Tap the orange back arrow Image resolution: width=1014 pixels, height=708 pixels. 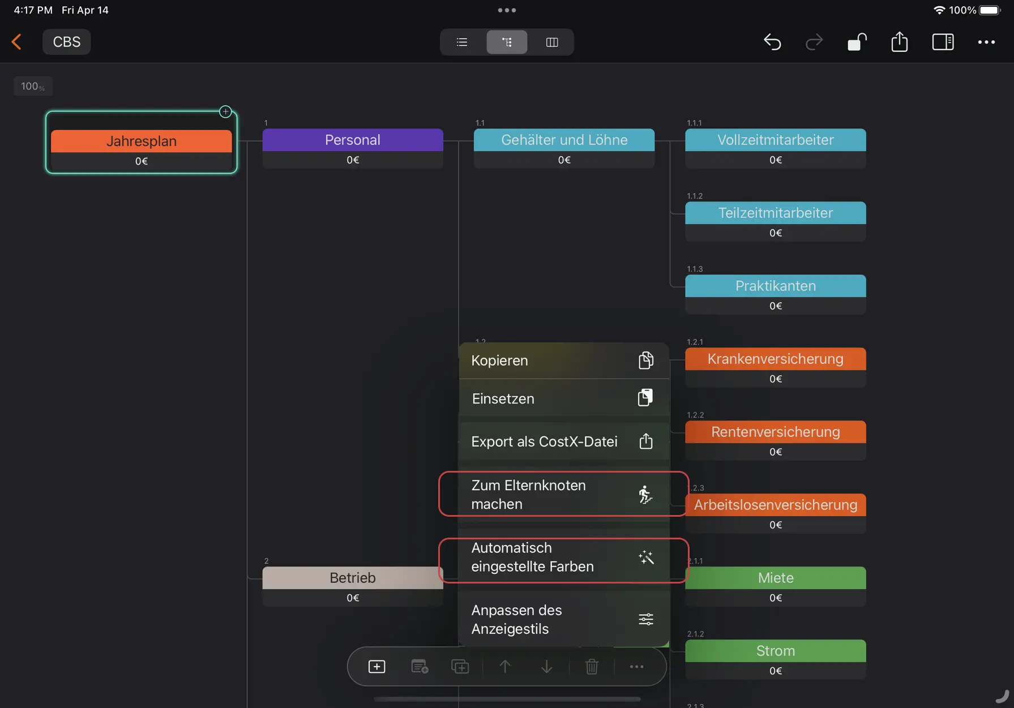[17, 42]
